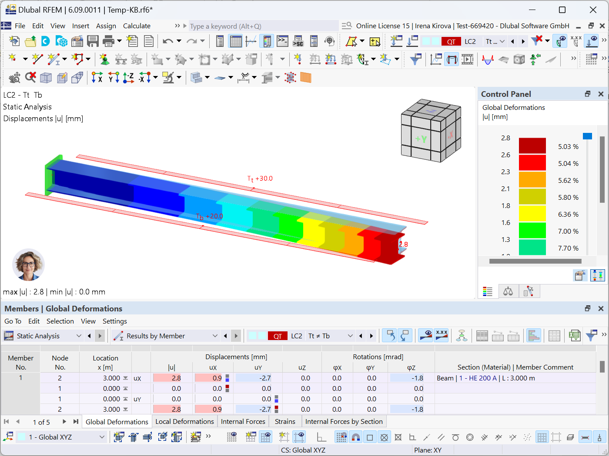Click Go To in the results table menu
609x456 pixels.
[x=13, y=321]
